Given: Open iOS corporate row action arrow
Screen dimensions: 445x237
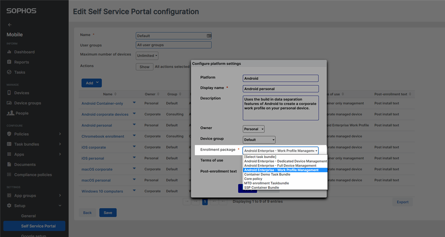Looking at the screenshot, I should (134, 147).
